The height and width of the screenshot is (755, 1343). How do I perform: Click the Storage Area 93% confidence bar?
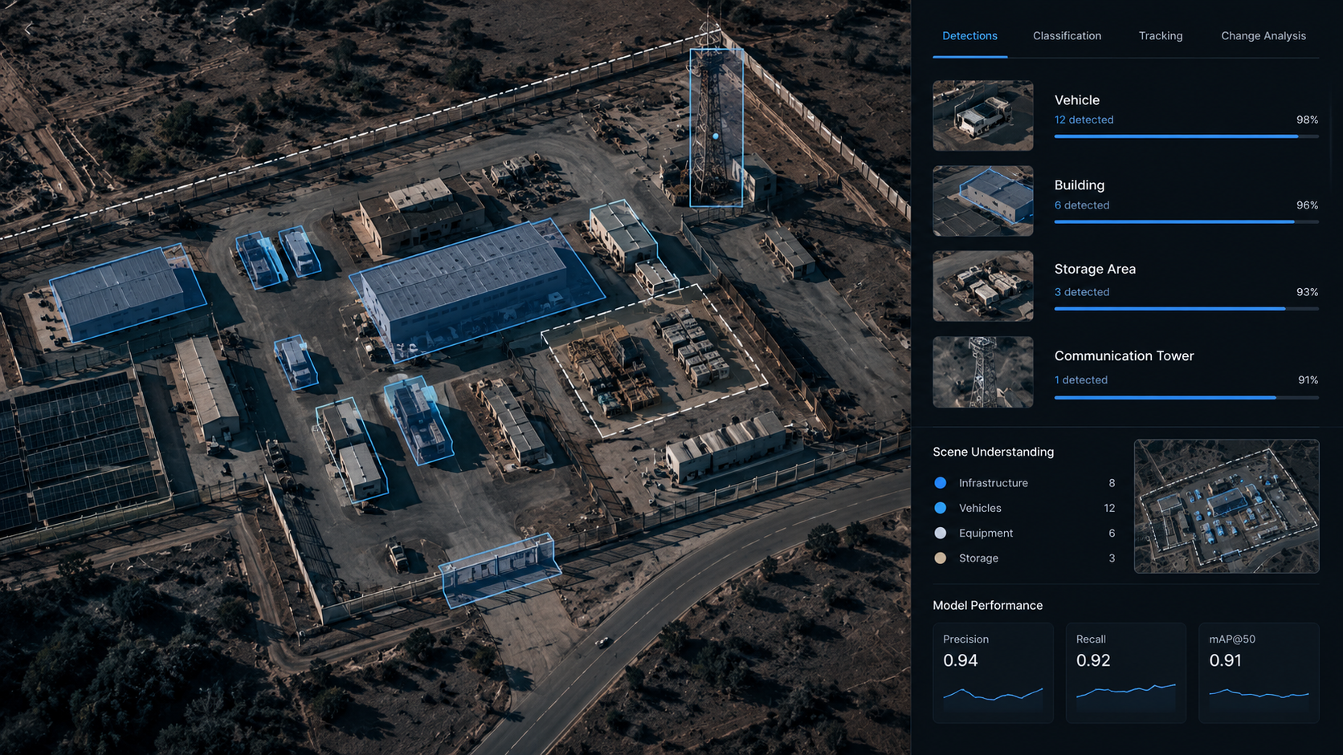pos(1186,308)
